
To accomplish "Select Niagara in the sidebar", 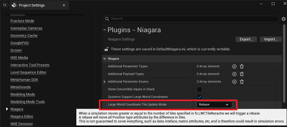I will (17, 109).
